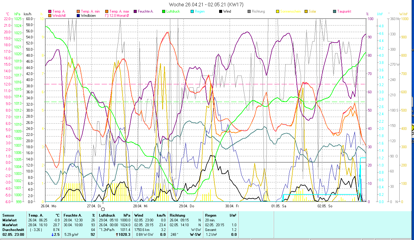Click the 'Windböen' legend label
Image resolution: width=414 pixels, height=240 pixels.
(x=88, y=15)
